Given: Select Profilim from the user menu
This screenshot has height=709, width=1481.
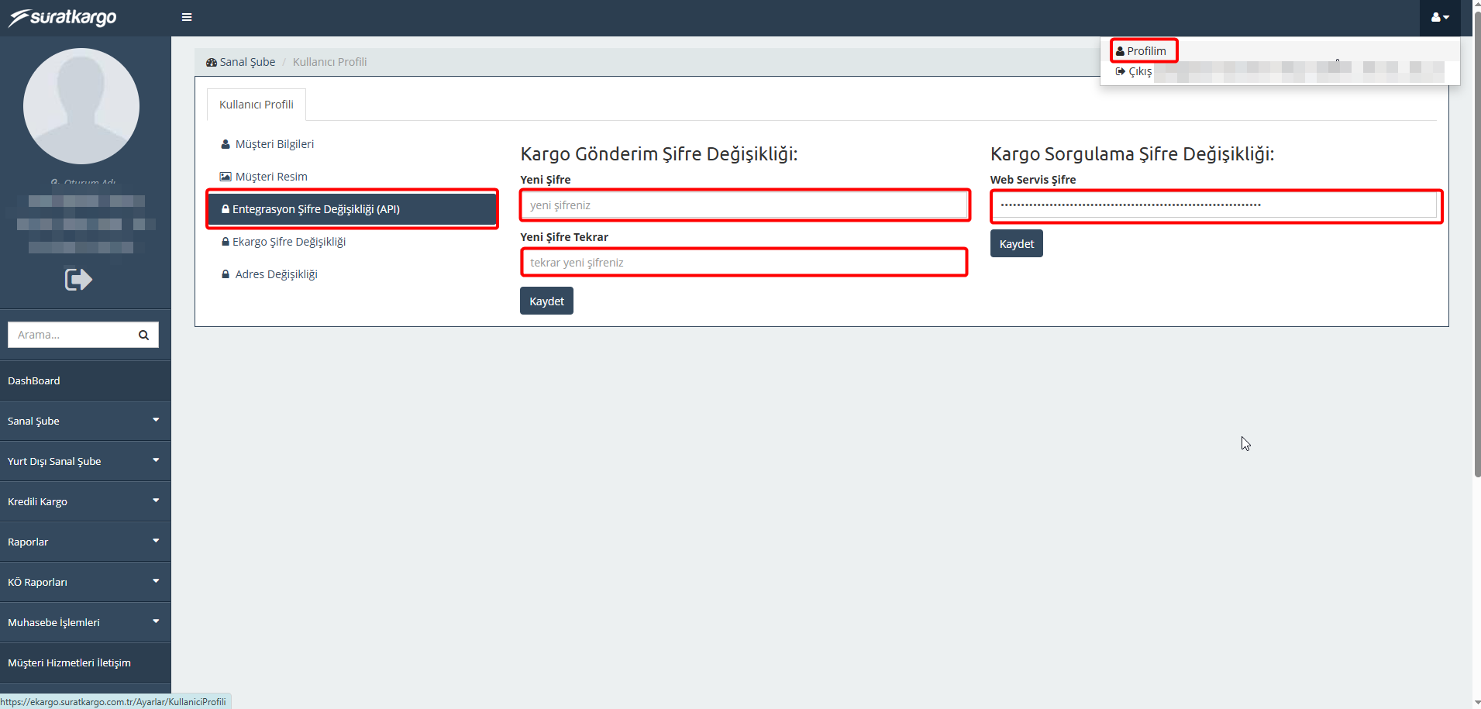Looking at the screenshot, I should [1145, 51].
